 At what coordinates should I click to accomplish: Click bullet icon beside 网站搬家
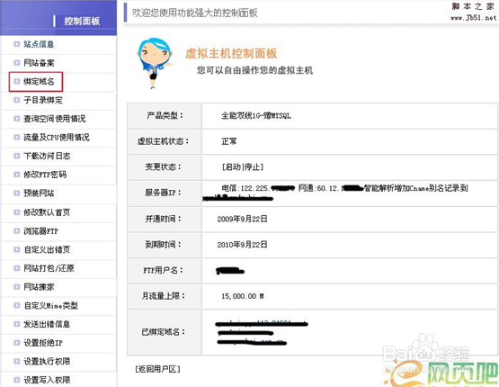pyautogui.click(x=16, y=287)
